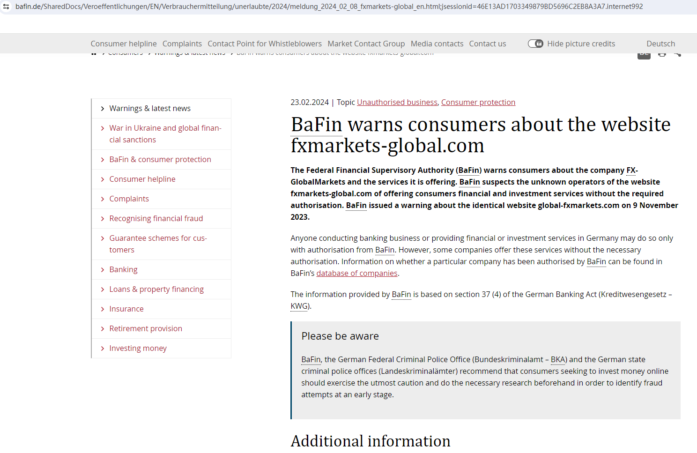Click the publication date 23.02.2024
Image resolution: width=697 pixels, height=453 pixels.
pyautogui.click(x=310, y=102)
